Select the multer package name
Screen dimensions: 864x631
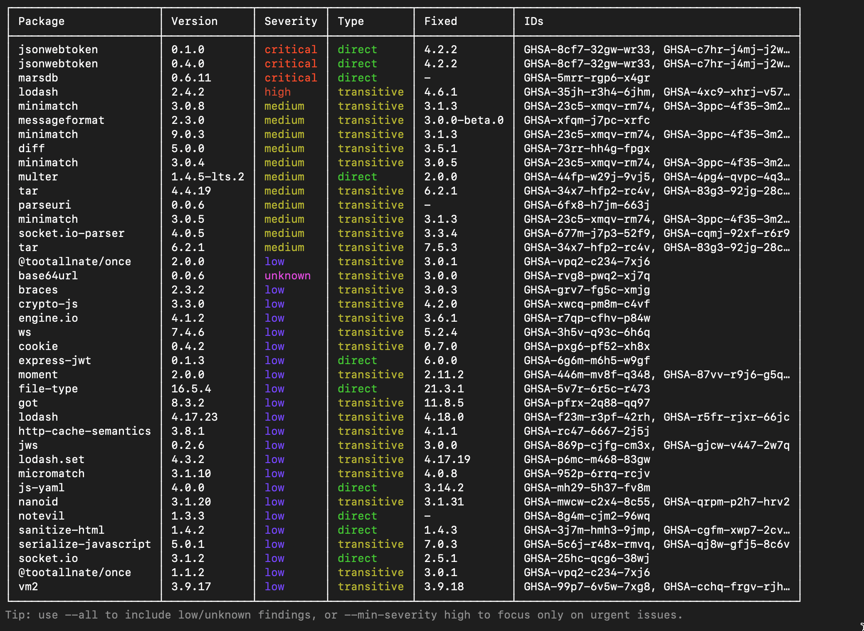(38, 177)
